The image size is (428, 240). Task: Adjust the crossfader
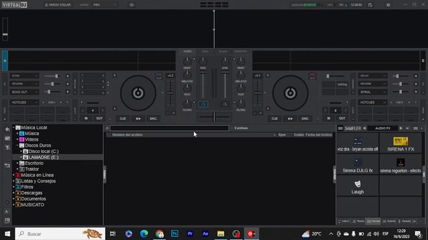(214, 117)
